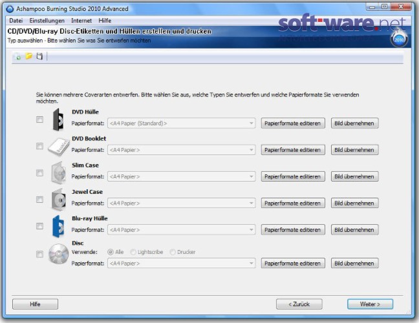This screenshot has height=323, width=419.
Task: Open Blu-ray Hülle Papierformat dropdown
Action: pos(182,230)
